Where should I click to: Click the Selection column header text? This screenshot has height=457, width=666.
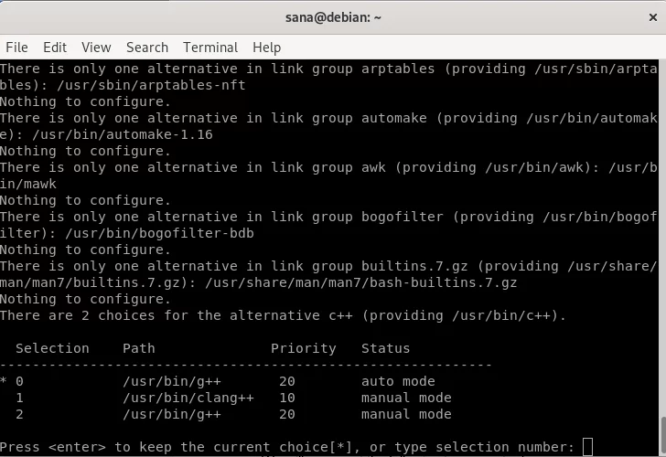52,348
